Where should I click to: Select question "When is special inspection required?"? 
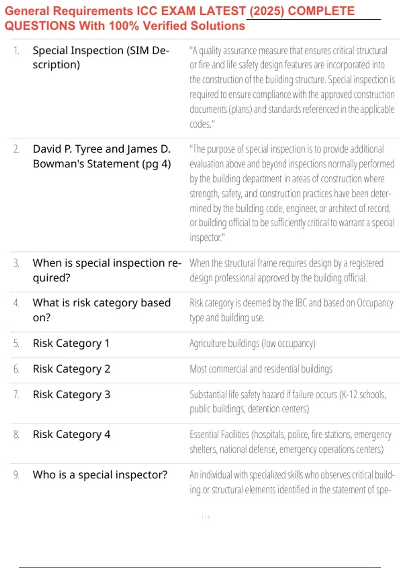pos(107,270)
